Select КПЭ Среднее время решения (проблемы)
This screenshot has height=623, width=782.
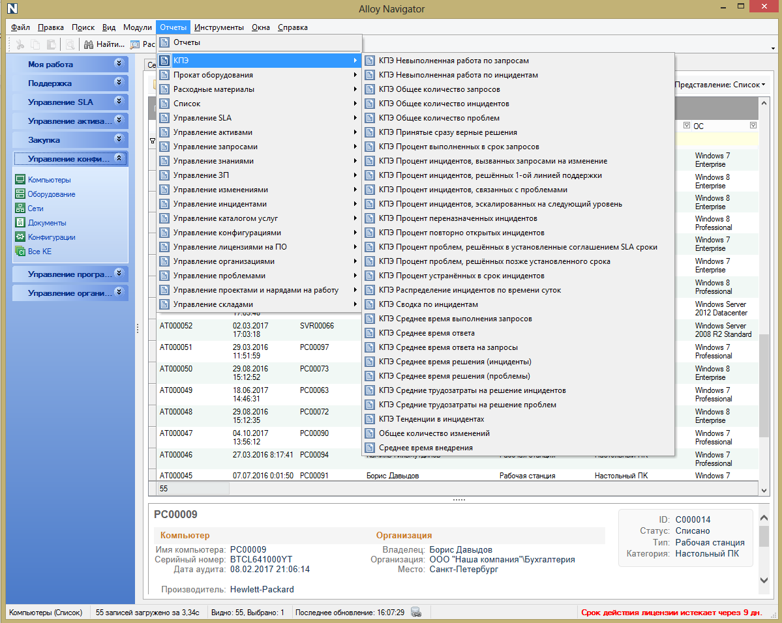point(518,376)
